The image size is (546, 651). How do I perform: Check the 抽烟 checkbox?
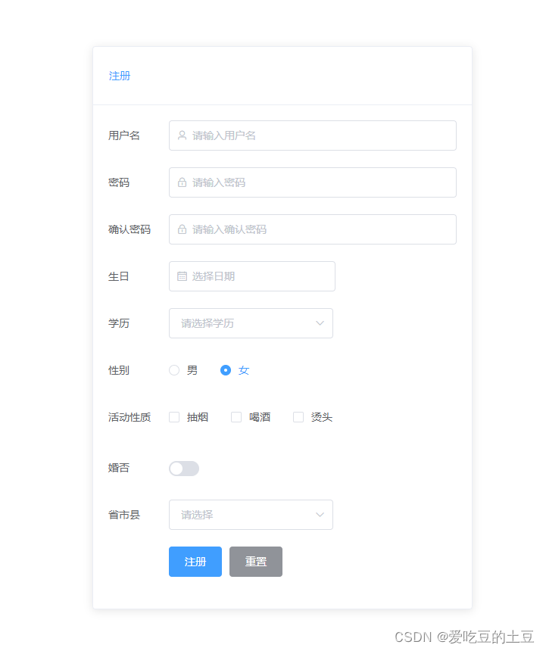coord(174,417)
